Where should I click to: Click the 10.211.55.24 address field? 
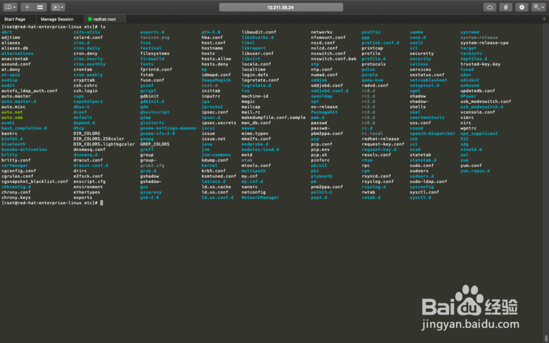tap(281, 7)
